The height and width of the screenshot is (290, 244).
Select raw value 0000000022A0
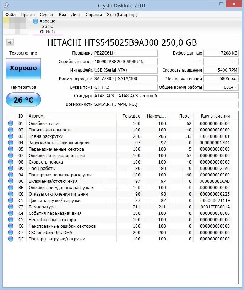point(215,169)
